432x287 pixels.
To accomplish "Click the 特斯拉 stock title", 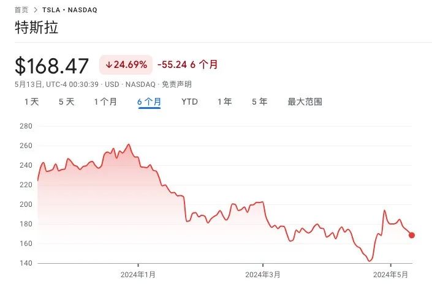I will point(36,29).
